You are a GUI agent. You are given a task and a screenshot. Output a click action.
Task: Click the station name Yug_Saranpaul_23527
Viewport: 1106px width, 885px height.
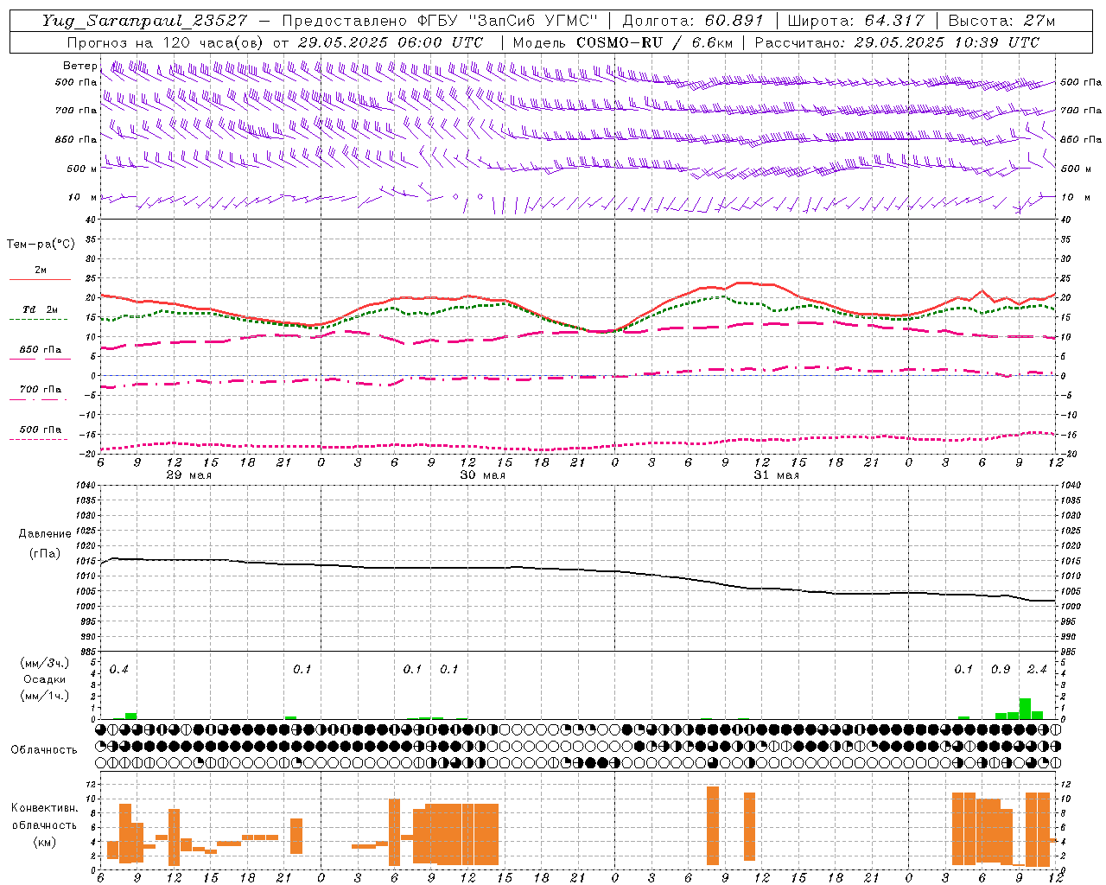(144, 21)
